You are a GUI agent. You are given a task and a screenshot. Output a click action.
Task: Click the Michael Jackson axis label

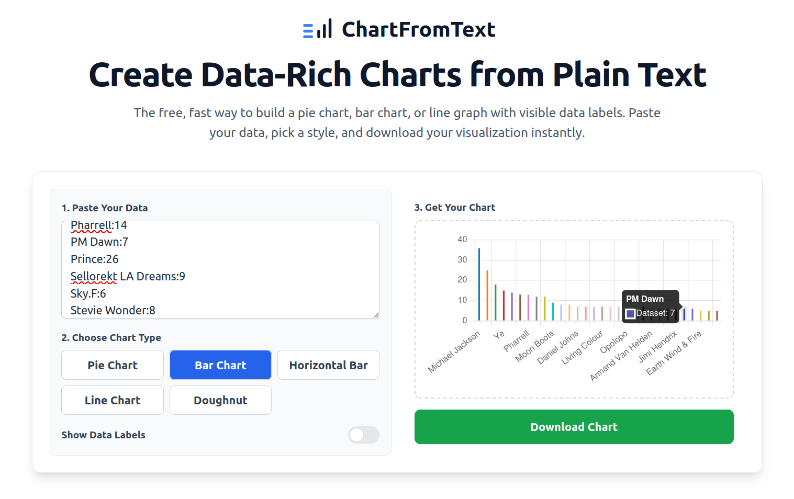pos(454,351)
